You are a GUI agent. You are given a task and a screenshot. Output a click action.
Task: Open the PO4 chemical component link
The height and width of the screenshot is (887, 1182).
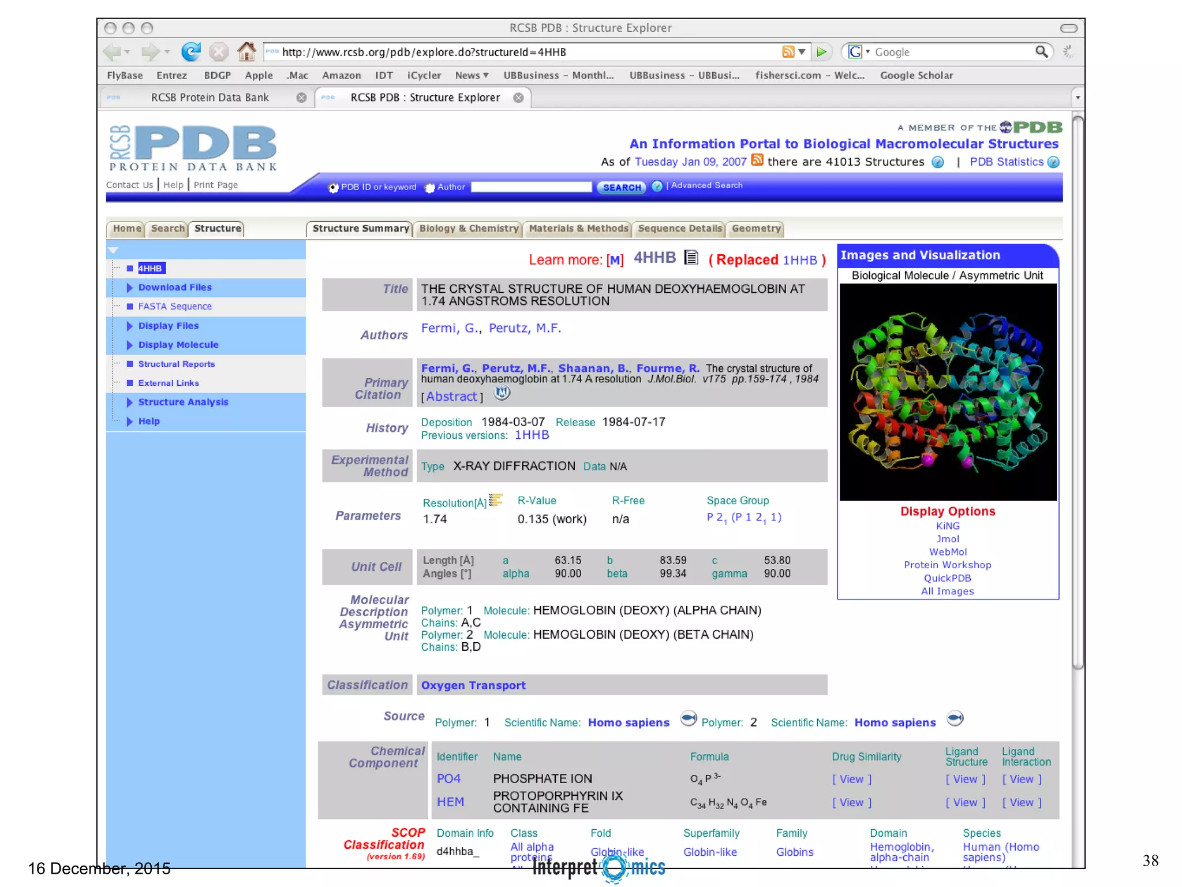pyautogui.click(x=448, y=779)
